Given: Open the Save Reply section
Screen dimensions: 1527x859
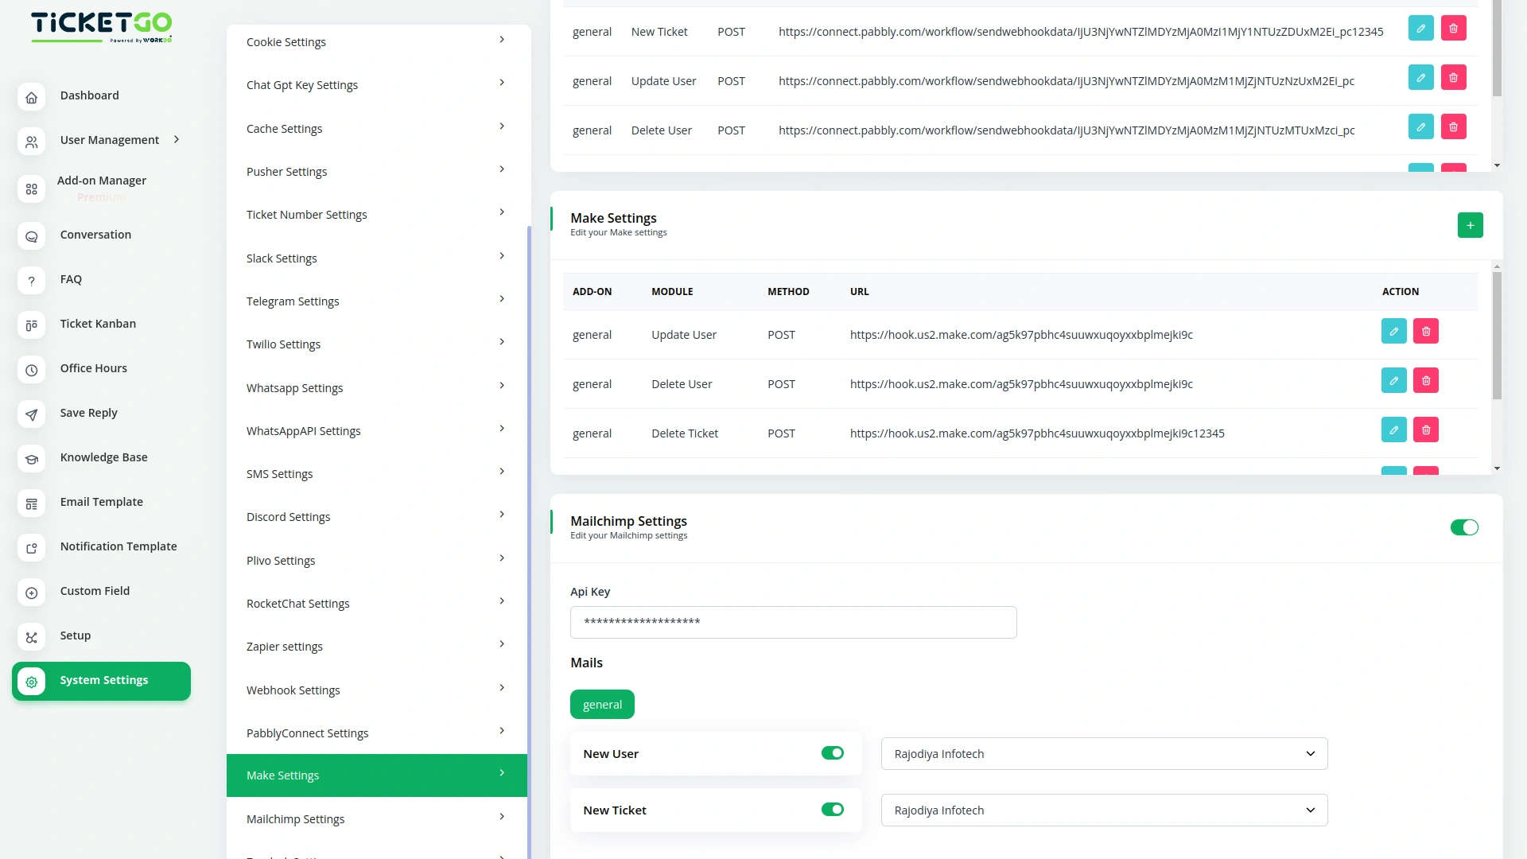Looking at the screenshot, I should tap(88, 413).
